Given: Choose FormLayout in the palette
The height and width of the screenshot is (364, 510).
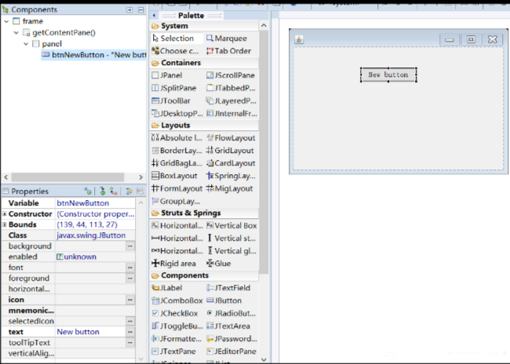Looking at the screenshot, I should (177, 189).
